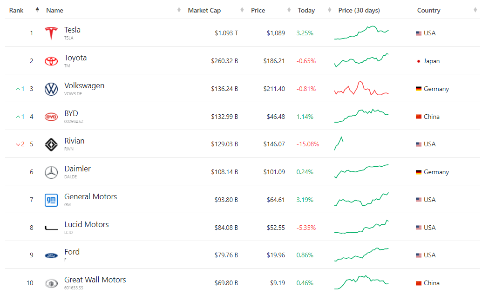
Task: Click the Toyota logo icon
Action: [x=51, y=61]
